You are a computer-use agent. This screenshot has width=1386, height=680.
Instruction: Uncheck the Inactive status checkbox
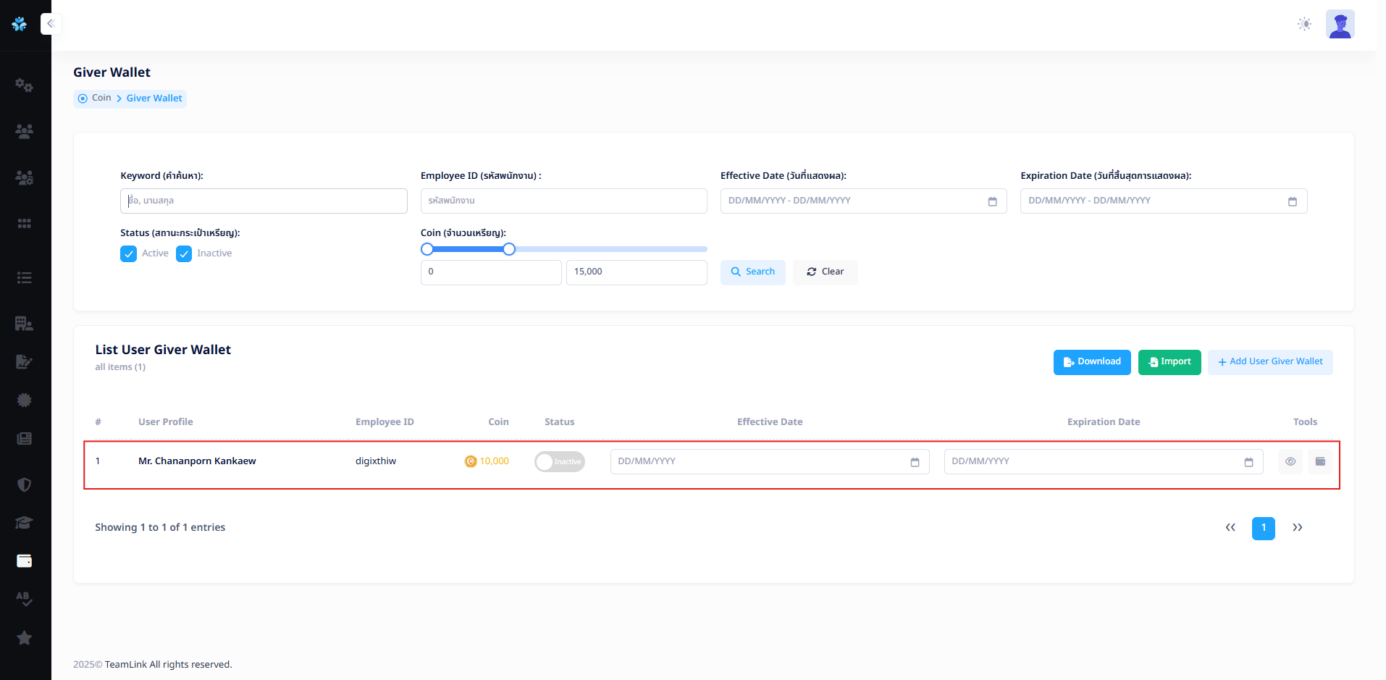tap(184, 253)
